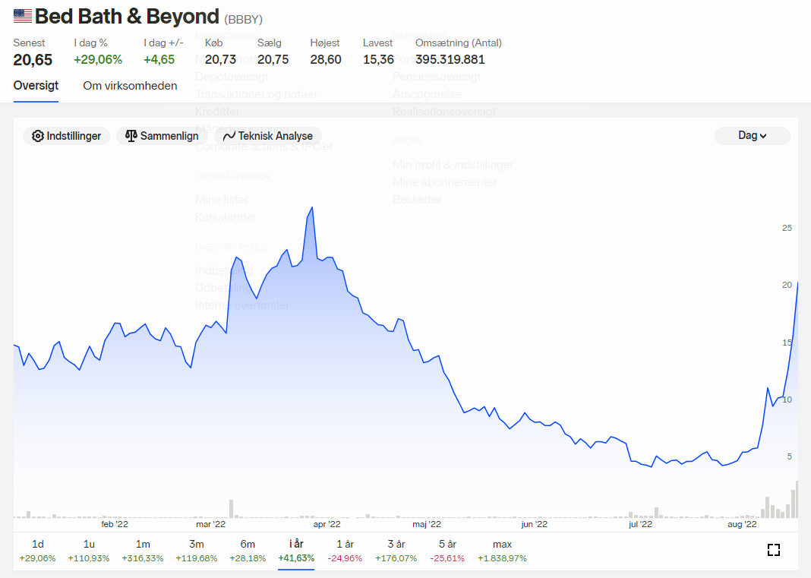The image size is (811, 578).
Task: Open Teknisk Analyse wave icon
Action: [229, 136]
